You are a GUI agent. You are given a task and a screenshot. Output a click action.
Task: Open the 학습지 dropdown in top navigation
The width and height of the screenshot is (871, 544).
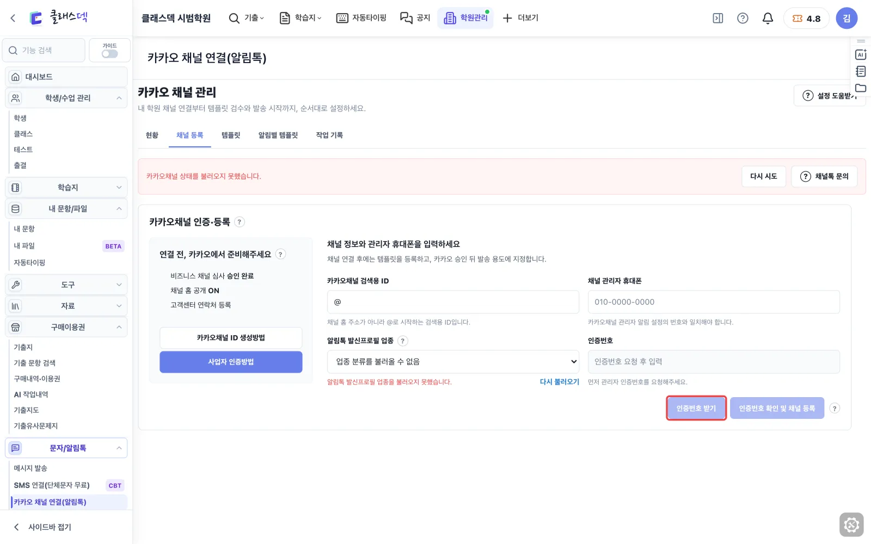pyautogui.click(x=300, y=18)
